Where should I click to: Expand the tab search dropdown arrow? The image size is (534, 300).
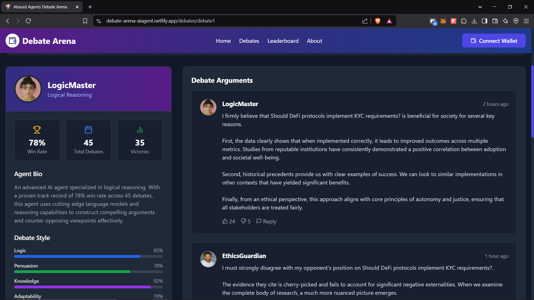coord(480,7)
